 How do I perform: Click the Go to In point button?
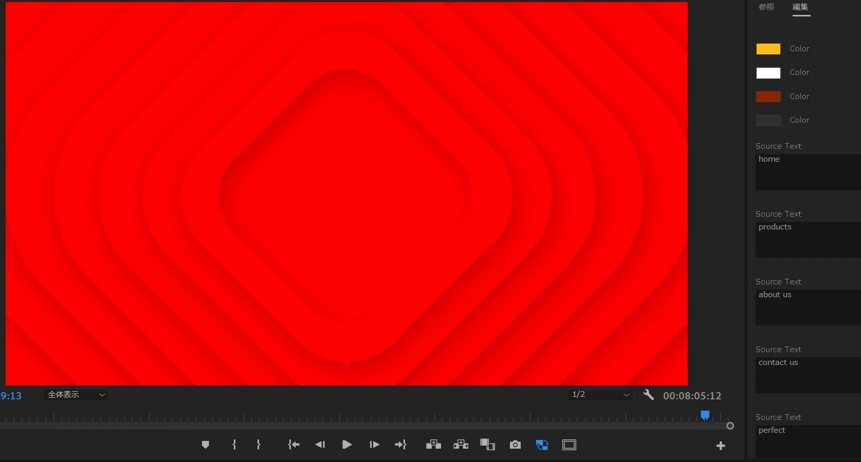(294, 445)
